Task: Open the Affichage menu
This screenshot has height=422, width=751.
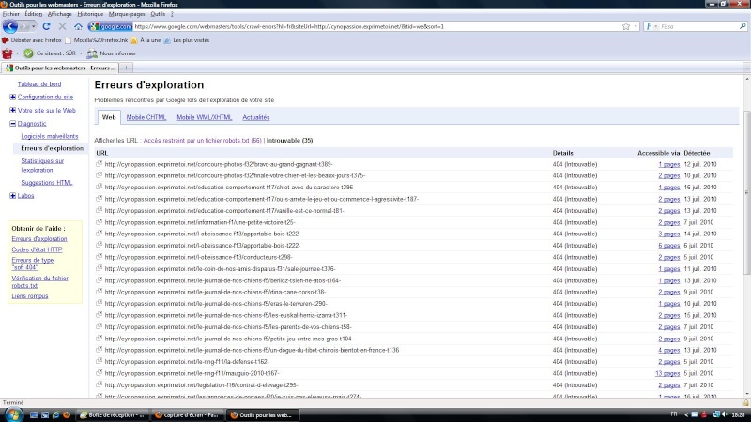Action: point(59,14)
